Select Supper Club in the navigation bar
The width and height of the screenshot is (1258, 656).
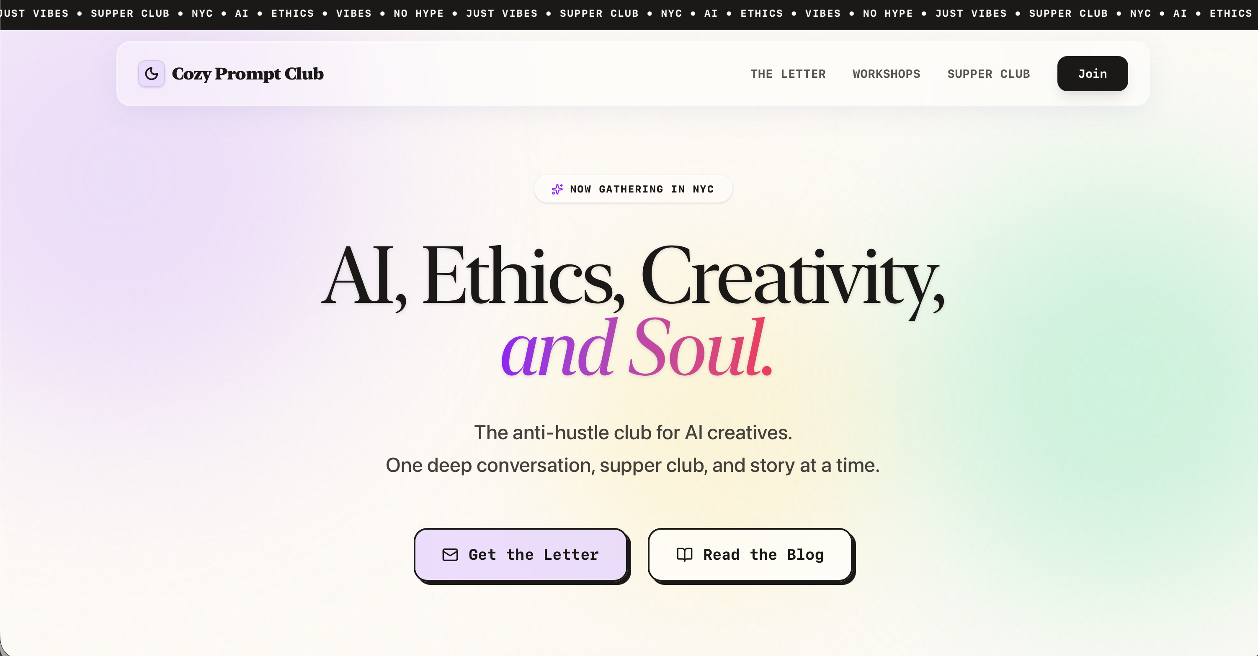[x=988, y=74]
